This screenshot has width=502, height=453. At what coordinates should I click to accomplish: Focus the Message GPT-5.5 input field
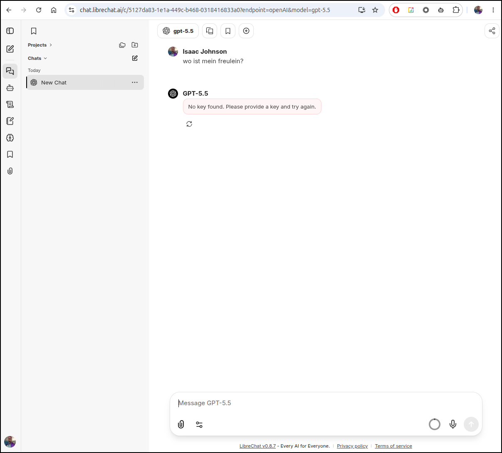click(x=326, y=403)
